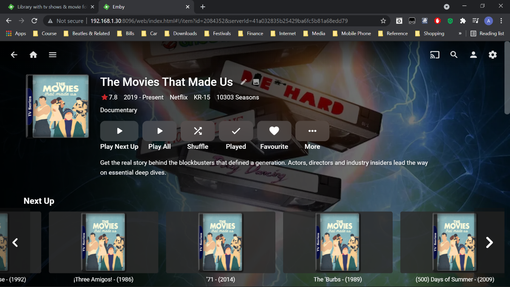Click the green shield star extension
The image size is (510, 287).
pyautogui.click(x=450, y=20)
